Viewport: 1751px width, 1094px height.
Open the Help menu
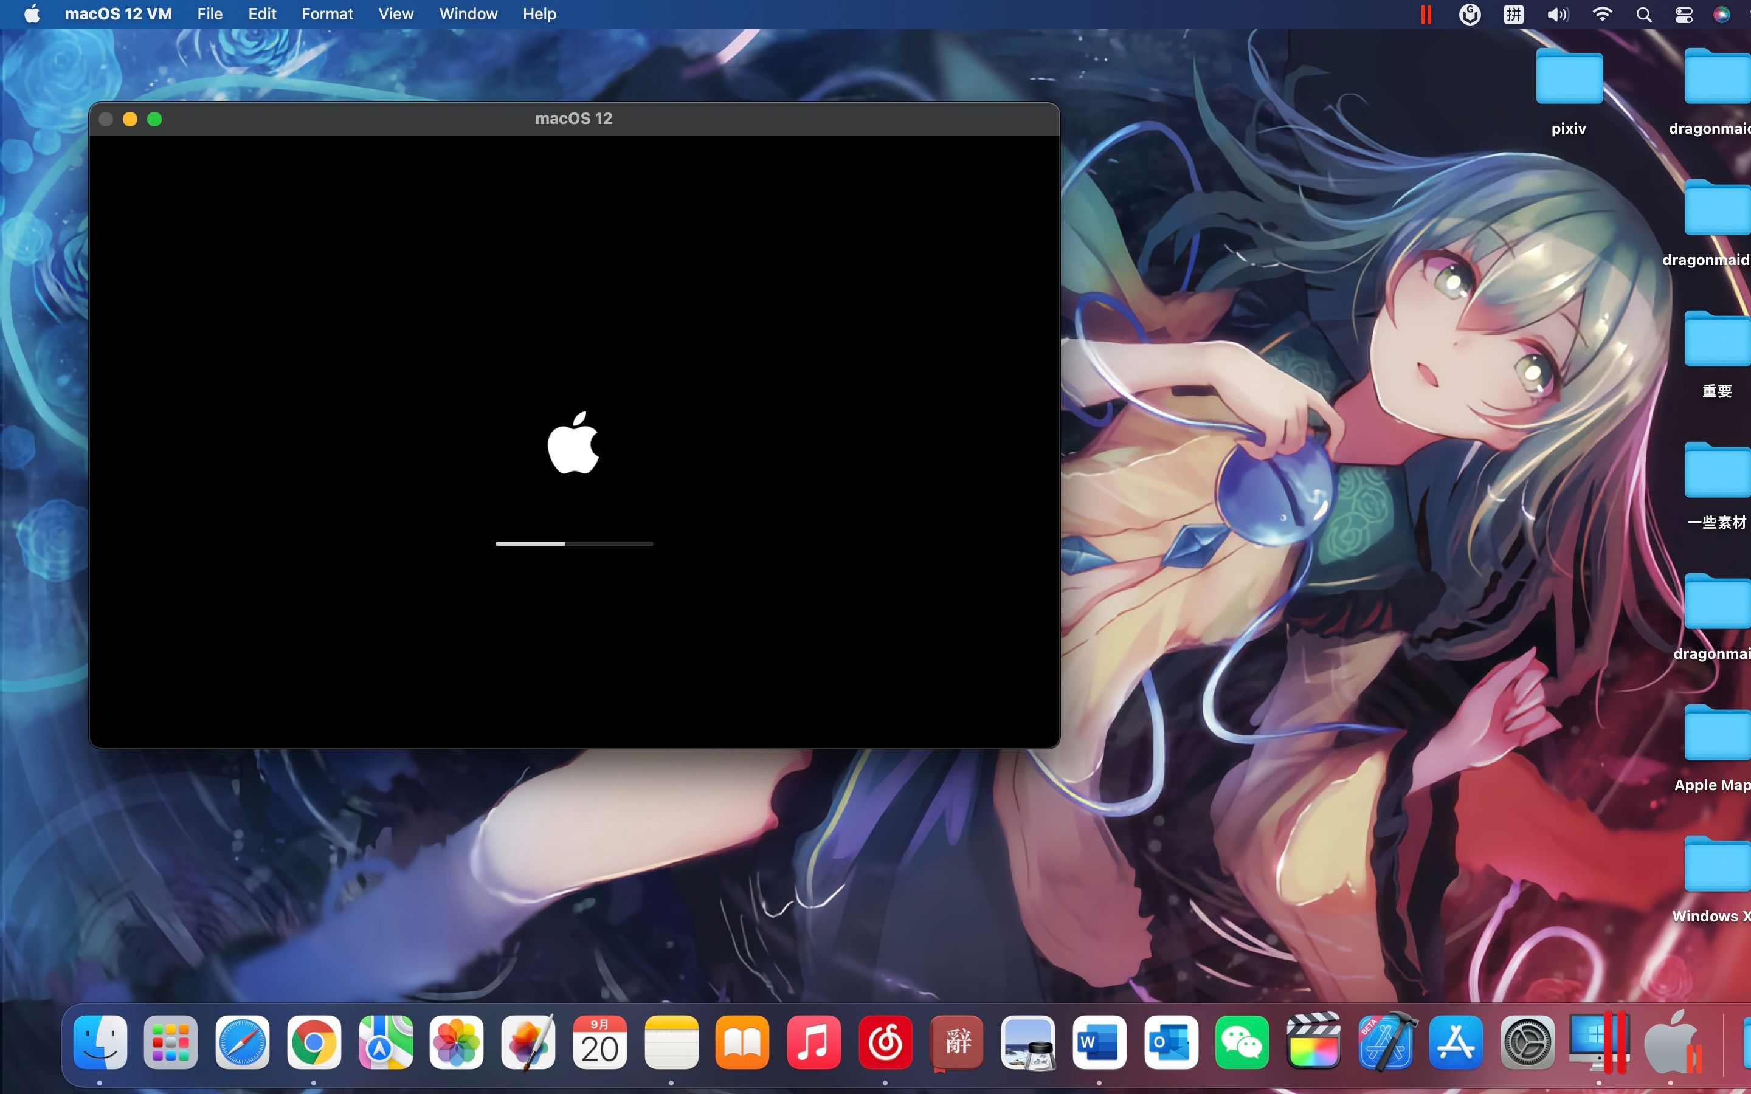click(x=540, y=14)
